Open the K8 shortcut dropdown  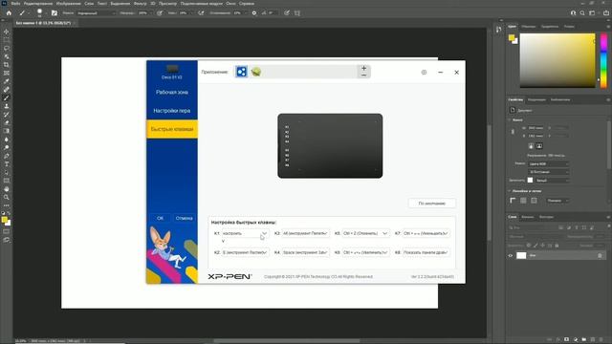point(426,252)
